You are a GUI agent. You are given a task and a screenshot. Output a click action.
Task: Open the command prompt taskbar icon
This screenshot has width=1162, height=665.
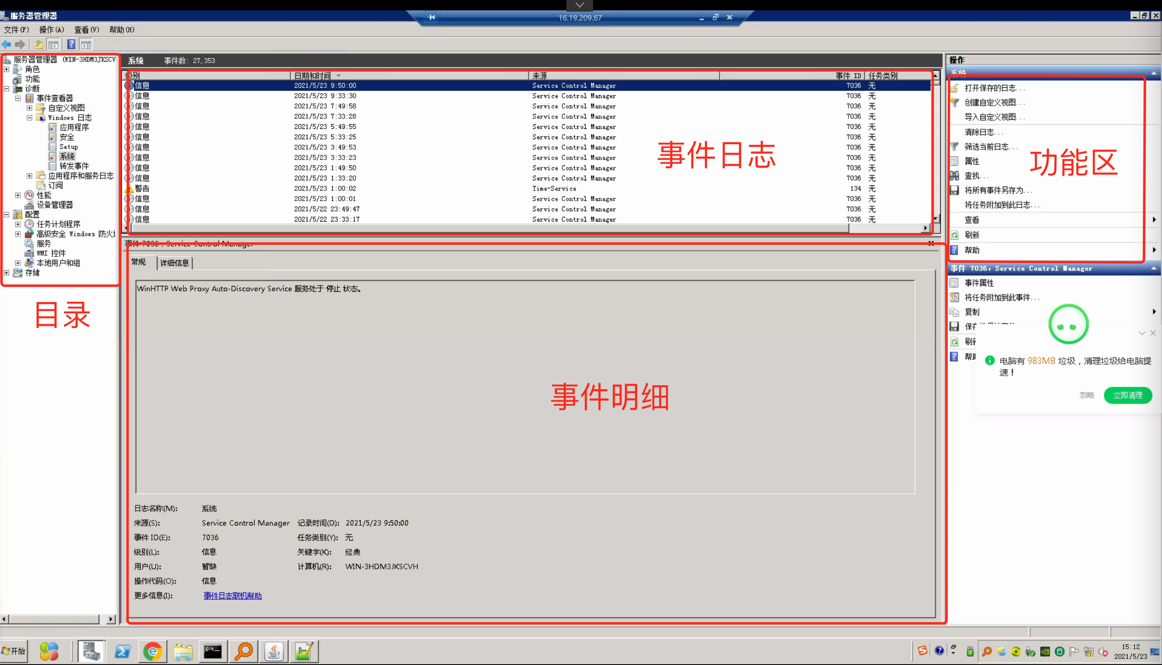(213, 651)
